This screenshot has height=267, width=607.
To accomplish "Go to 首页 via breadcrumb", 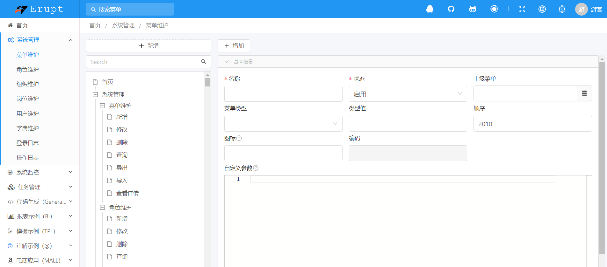I will pos(95,25).
